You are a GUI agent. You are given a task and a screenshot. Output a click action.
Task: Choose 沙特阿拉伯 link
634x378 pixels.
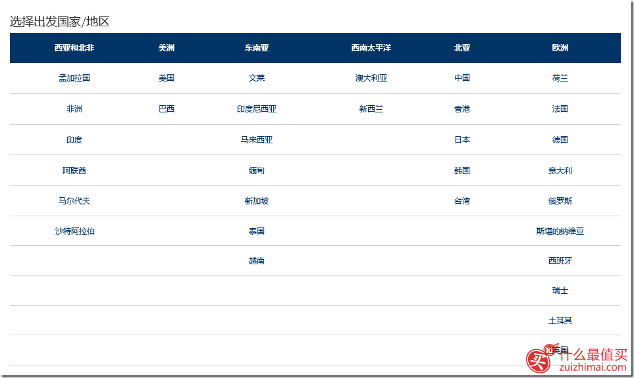pos(75,231)
